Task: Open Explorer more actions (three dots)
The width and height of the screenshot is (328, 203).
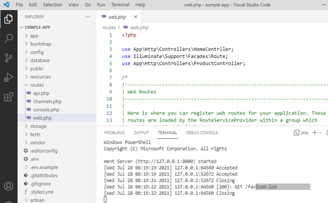Action: pyautogui.click(x=88, y=17)
